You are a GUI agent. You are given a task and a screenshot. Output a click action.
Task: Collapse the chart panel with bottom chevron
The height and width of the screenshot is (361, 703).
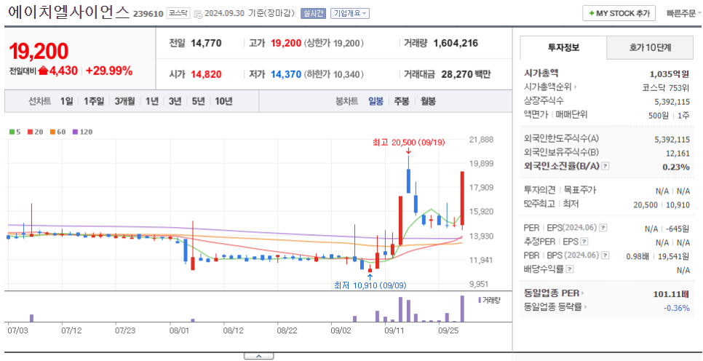pos(258,356)
